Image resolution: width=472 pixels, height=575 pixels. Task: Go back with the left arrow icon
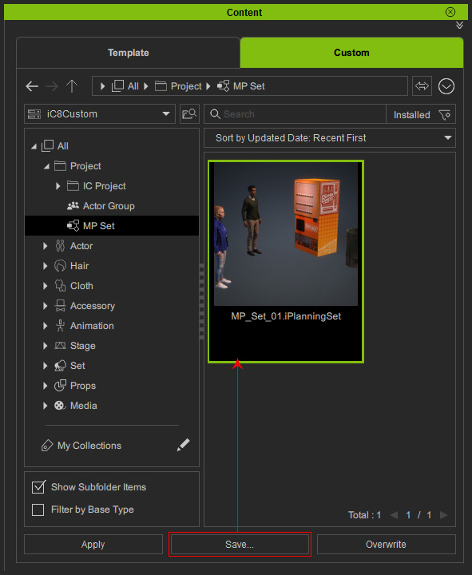[32, 86]
